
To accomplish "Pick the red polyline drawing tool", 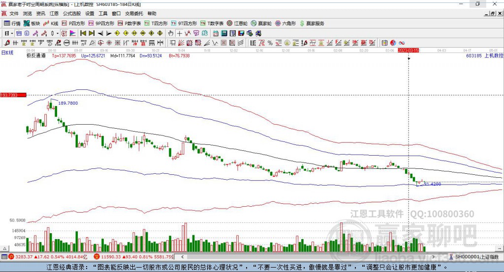I will (x=188, y=33).
